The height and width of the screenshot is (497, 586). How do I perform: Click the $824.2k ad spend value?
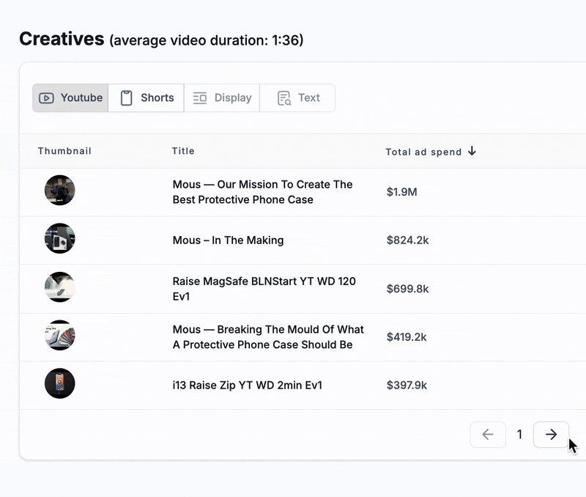[408, 240]
